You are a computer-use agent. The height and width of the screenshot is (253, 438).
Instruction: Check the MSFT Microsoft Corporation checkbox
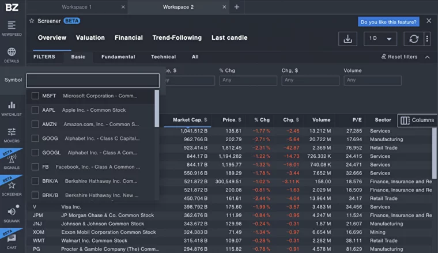pos(35,96)
